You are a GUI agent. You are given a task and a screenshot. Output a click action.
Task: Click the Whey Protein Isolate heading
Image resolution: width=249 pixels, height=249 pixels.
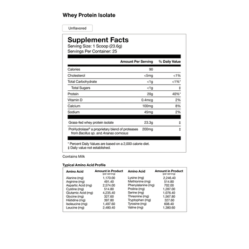(89, 15)
